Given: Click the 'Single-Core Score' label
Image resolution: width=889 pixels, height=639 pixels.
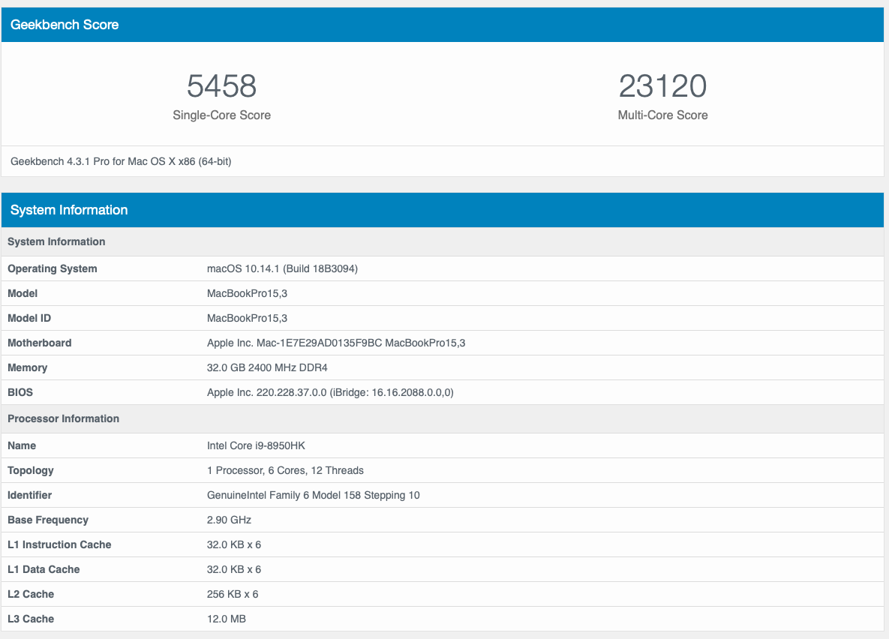Looking at the screenshot, I should 221,115.
